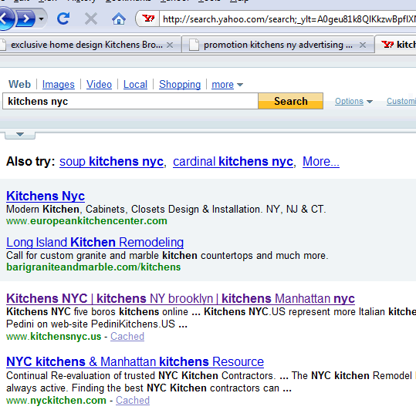Expand the more search categories dropdown
This screenshot has height=413, width=416.
(x=227, y=85)
